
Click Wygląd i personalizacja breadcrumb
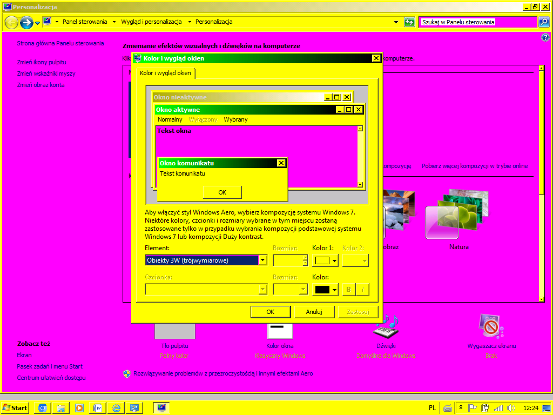point(151,22)
